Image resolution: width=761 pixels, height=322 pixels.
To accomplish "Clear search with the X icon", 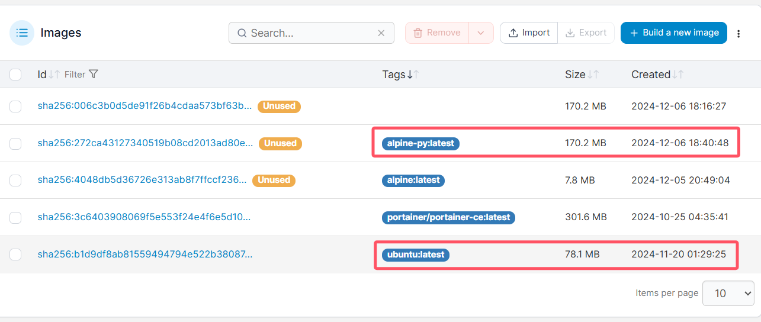I will (x=381, y=33).
